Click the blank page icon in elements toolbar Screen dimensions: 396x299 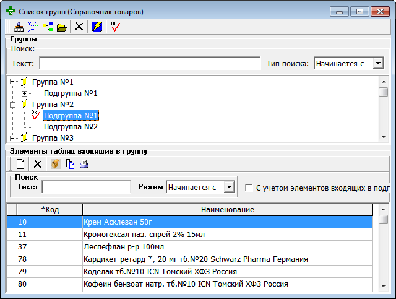point(20,164)
